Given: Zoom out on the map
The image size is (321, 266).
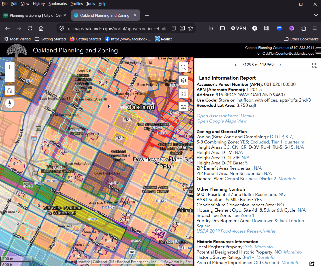Looking at the screenshot, I should (10, 77).
